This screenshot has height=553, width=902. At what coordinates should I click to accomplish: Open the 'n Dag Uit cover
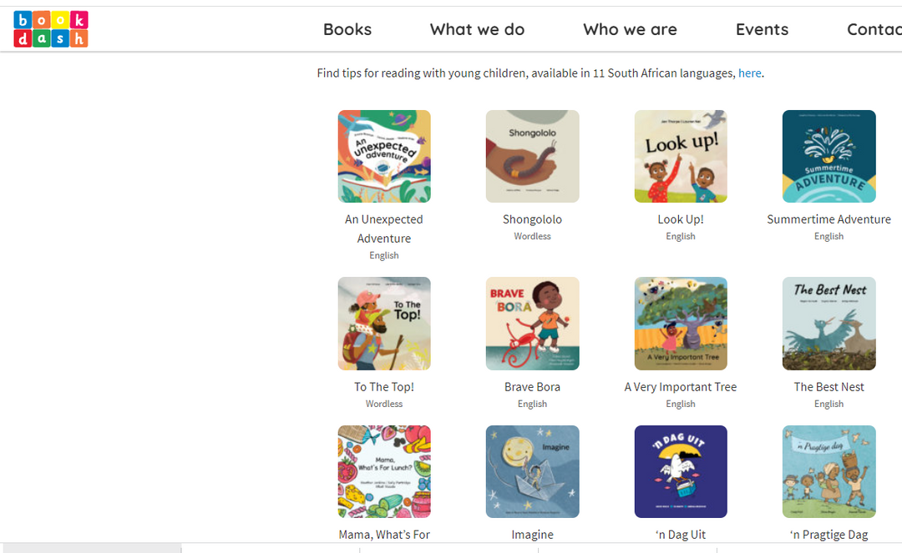click(x=681, y=471)
